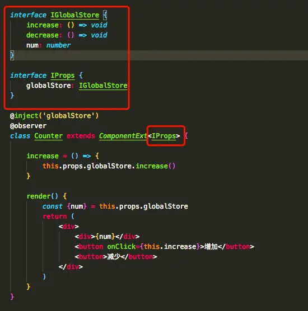Click the '{num}' expression inside inner div
Viewport: 308px width, 311px height.
(x=105, y=237)
